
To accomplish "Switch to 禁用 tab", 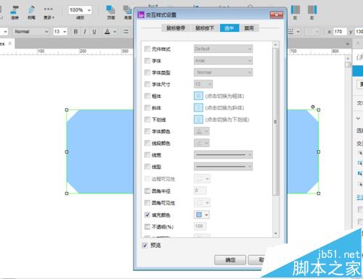I will [249, 28].
